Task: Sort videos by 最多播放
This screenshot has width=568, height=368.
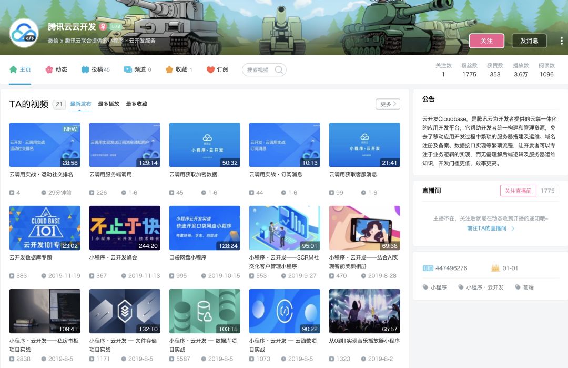Action: click(x=109, y=104)
